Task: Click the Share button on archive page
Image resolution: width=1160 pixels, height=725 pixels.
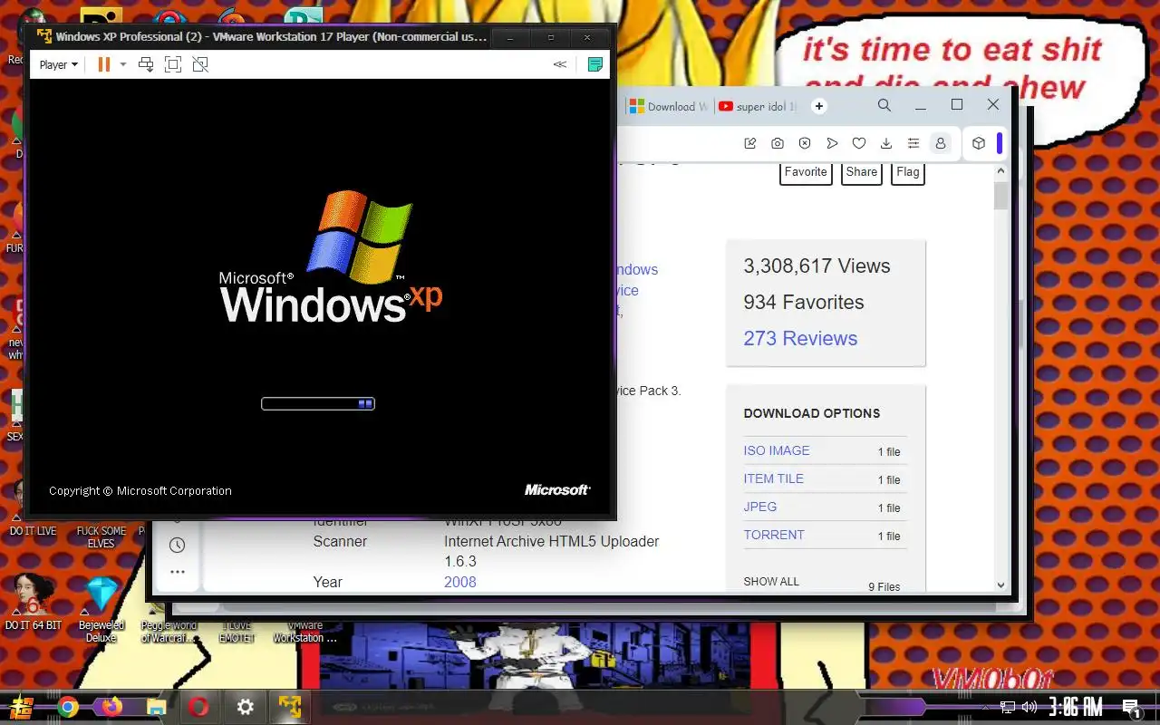Action: click(x=862, y=172)
